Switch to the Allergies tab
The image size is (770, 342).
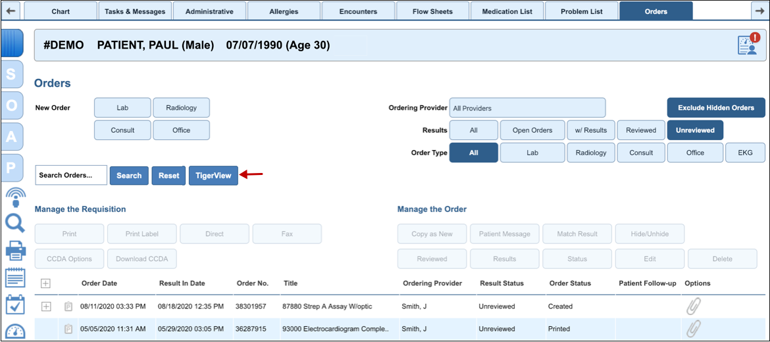(x=284, y=11)
